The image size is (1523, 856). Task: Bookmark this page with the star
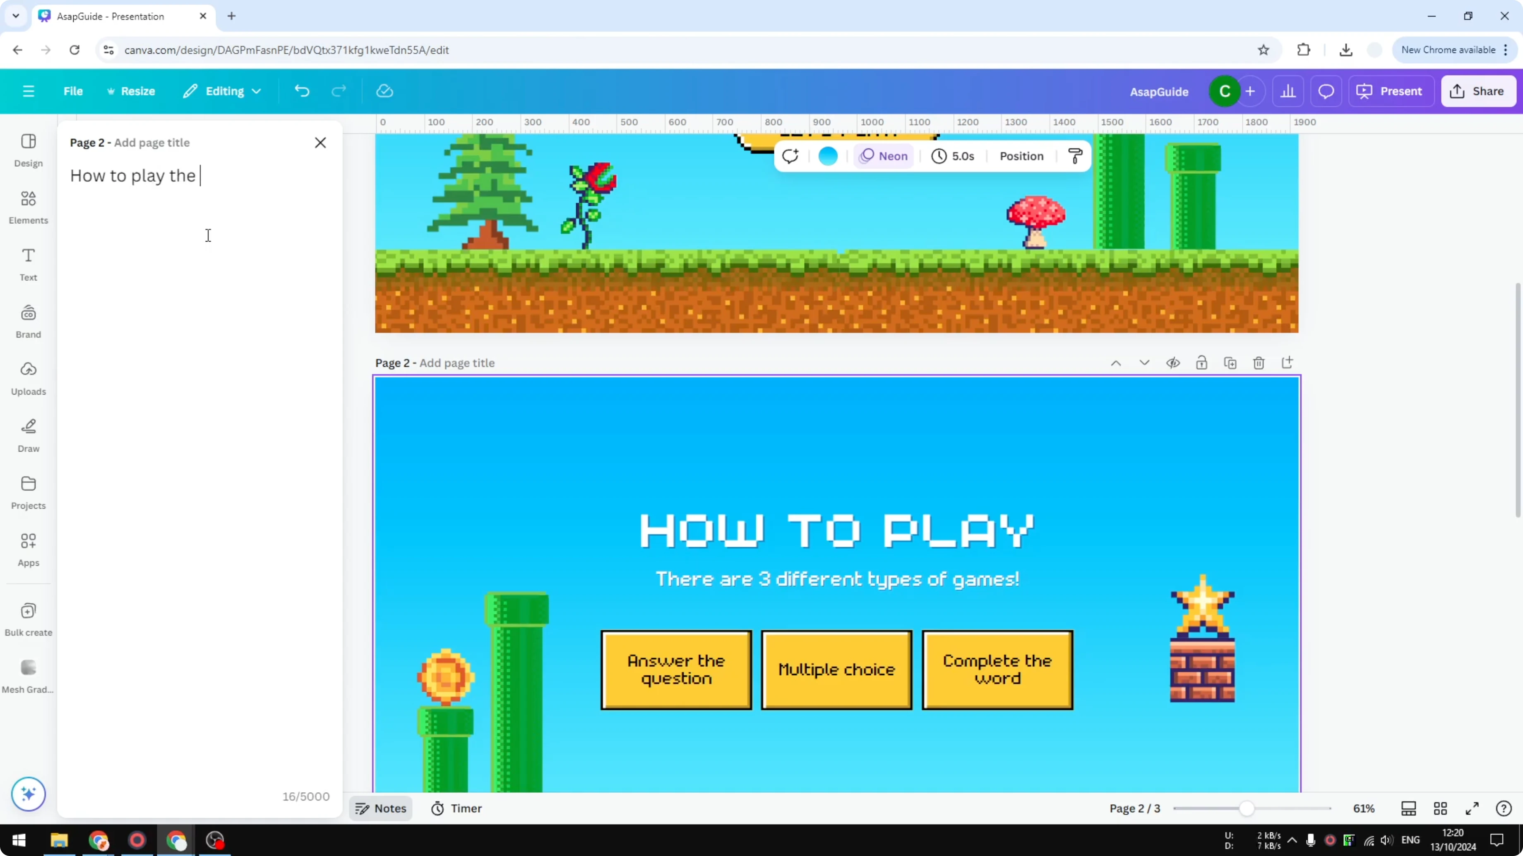click(x=1264, y=50)
